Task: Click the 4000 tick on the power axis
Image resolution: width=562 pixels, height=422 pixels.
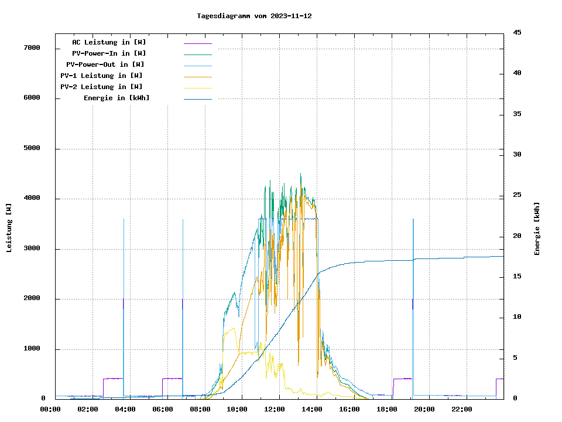Action: pyautogui.click(x=32, y=199)
